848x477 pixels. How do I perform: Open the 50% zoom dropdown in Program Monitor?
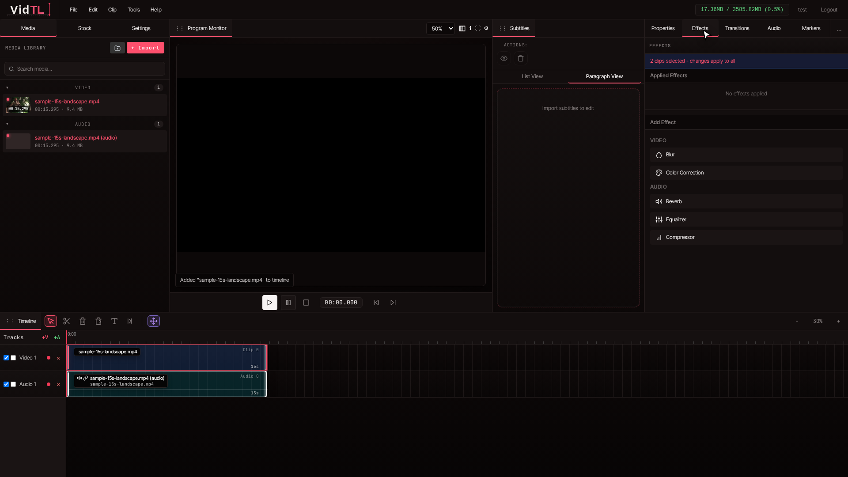(x=440, y=28)
